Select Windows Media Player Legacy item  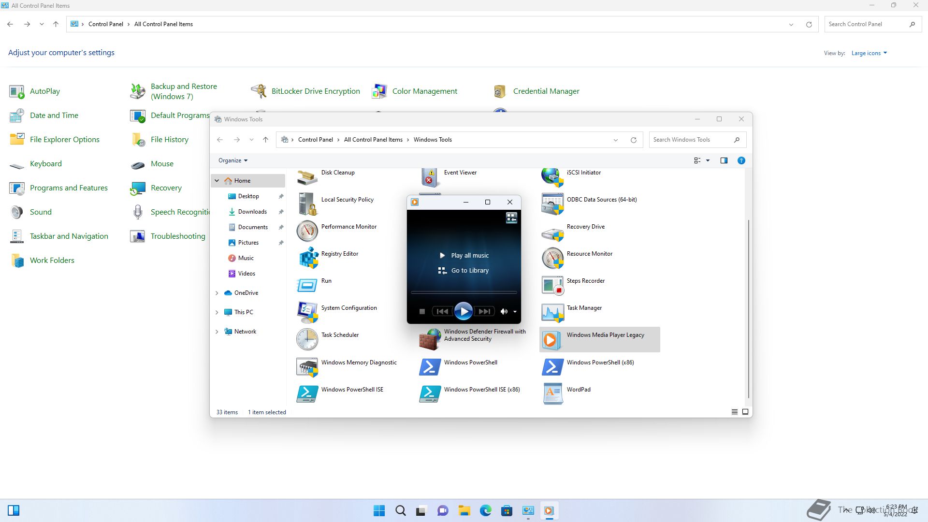coord(599,339)
